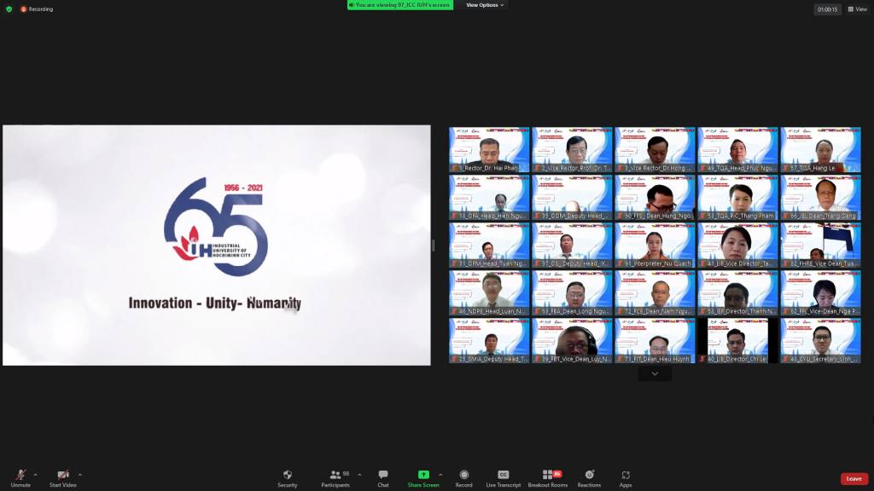Select the 1_Rector_Dr. Hai Phan video tile
The width and height of the screenshot is (874, 491).
pos(489,150)
